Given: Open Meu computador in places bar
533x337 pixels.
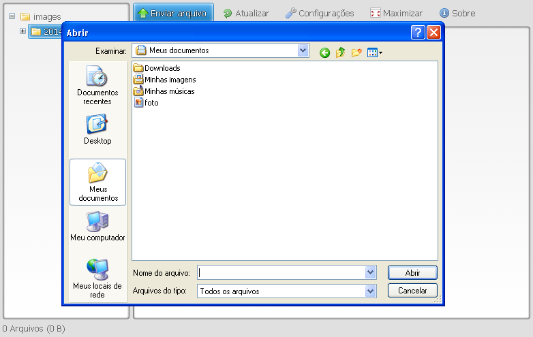Looking at the screenshot, I should (97, 226).
